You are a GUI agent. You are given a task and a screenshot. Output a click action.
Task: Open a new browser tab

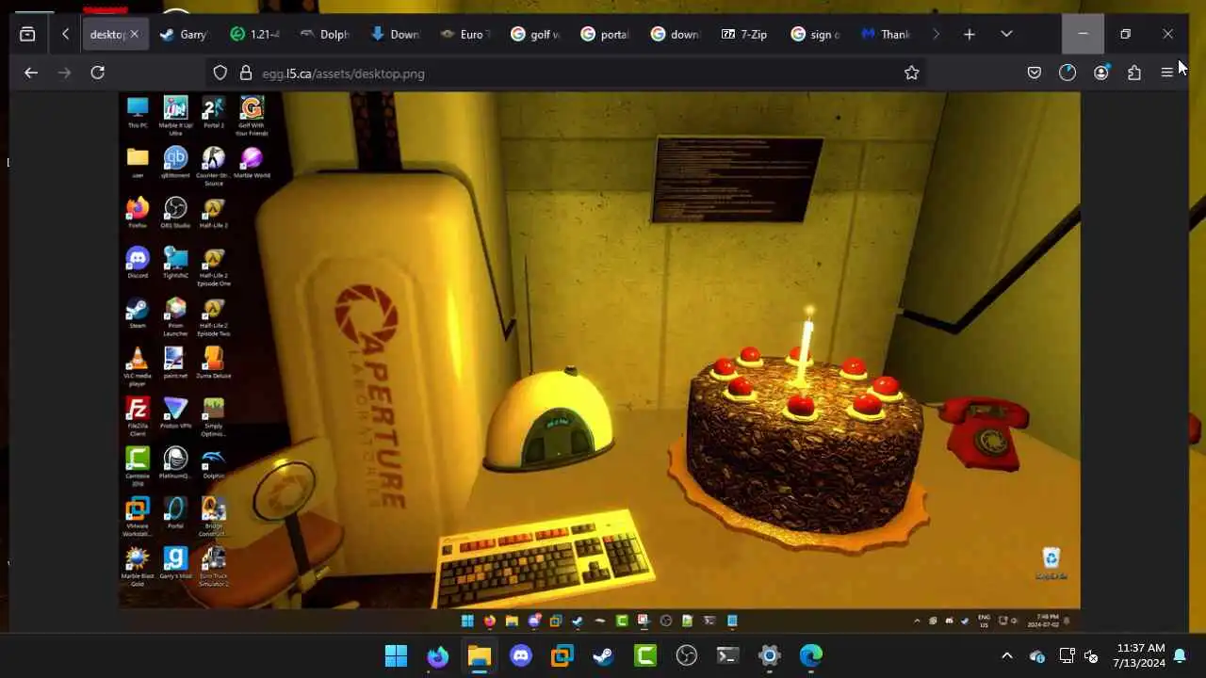coord(969,34)
